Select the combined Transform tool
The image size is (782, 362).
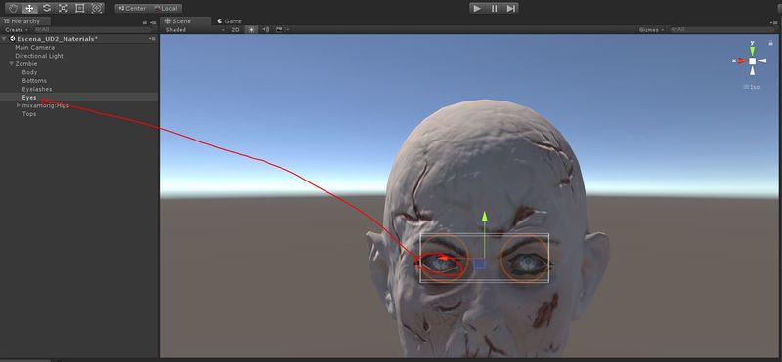point(96,8)
